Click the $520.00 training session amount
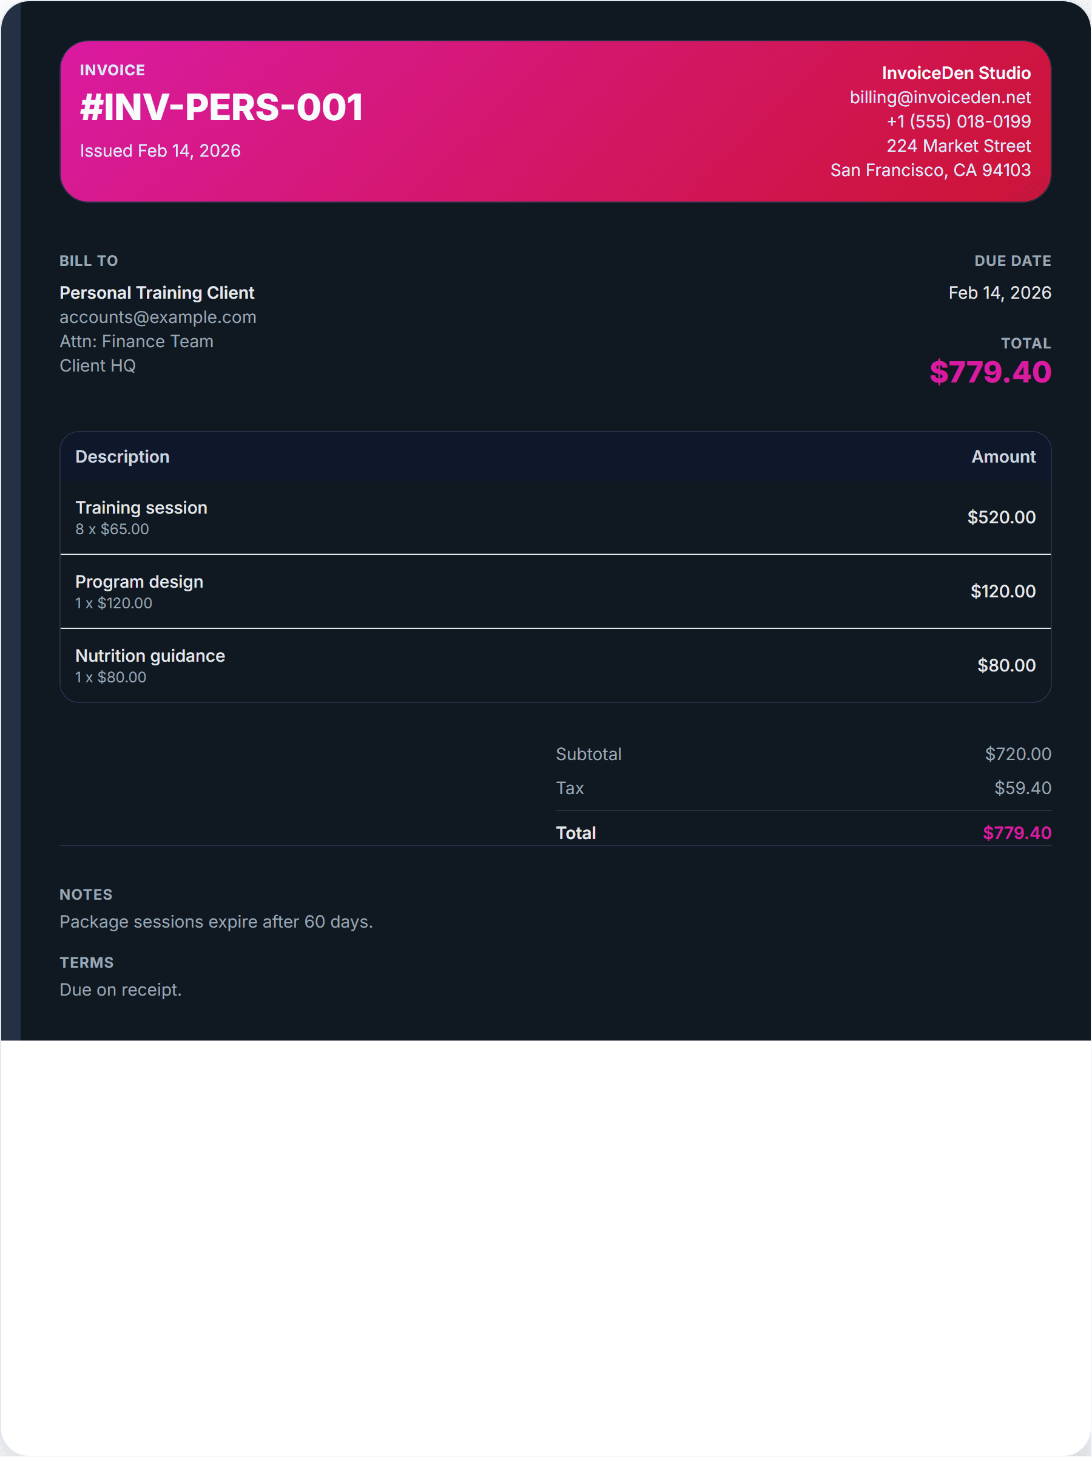Viewport: 1092px width, 1457px height. pos(1000,517)
